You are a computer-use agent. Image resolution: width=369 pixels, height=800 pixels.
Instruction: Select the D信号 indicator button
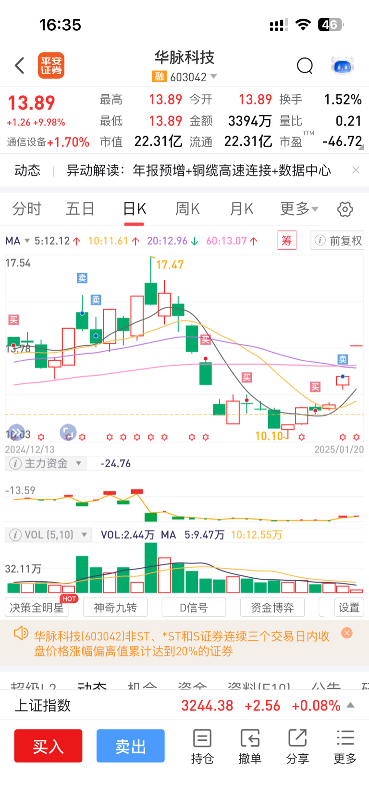click(x=194, y=608)
